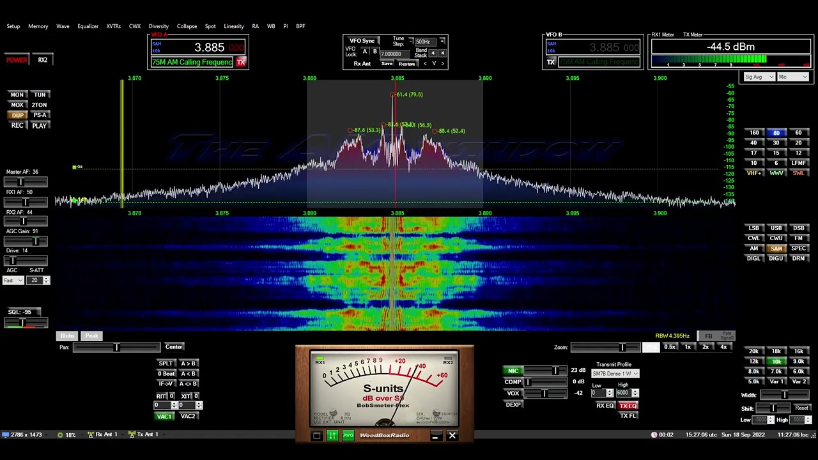This screenshot has height=460, width=818.
Task: Toggle the MOX transmit button
Action: pos(17,105)
